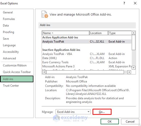Click the horizontal scroll left arrow
This screenshot has width=141, height=126.
click(x=44, y=72)
